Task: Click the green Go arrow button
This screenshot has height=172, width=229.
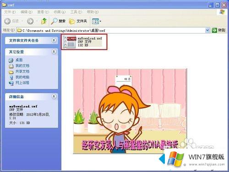Action: point(214,30)
